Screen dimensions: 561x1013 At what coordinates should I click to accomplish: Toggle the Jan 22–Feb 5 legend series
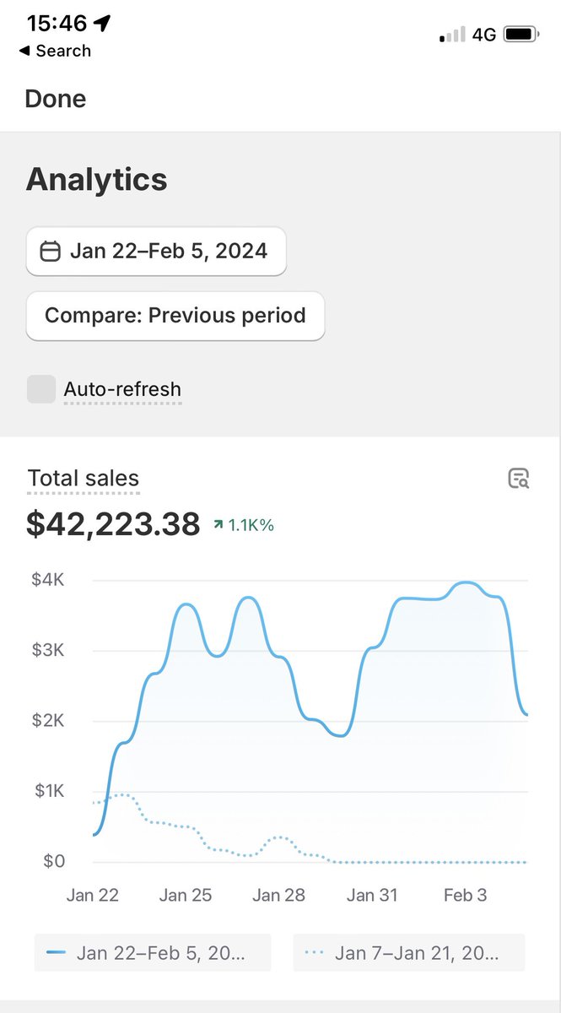coord(153,953)
